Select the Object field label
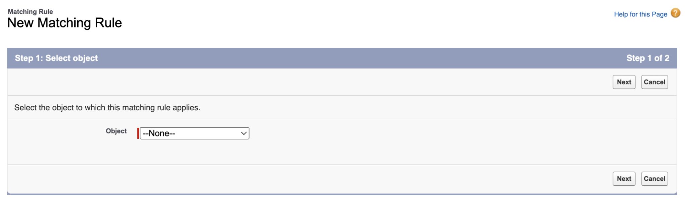Viewport: 685px width, 203px height. point(116,131)
